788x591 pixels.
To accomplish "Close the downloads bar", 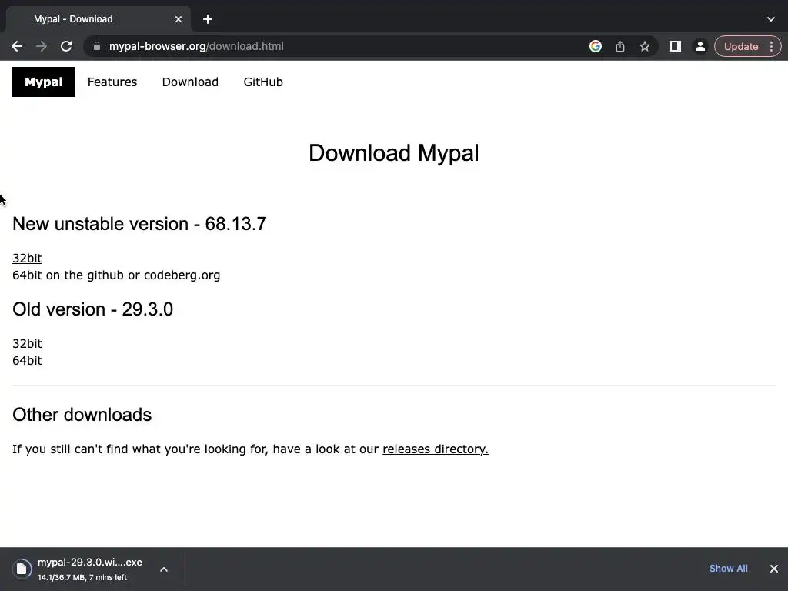I will click(x=774, y=569).
